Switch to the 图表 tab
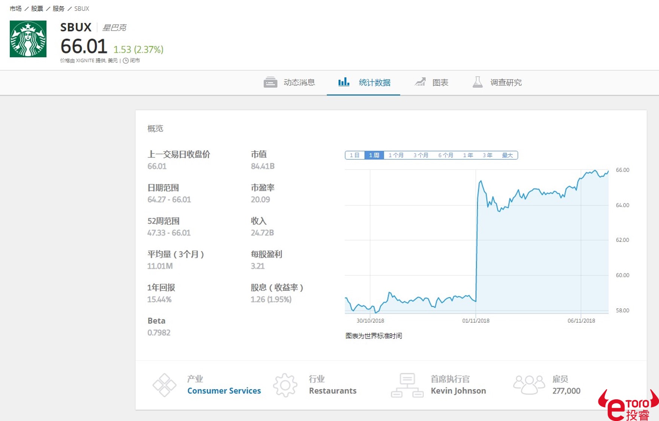This screenshot has width=659, height=421. click(431, 82)
